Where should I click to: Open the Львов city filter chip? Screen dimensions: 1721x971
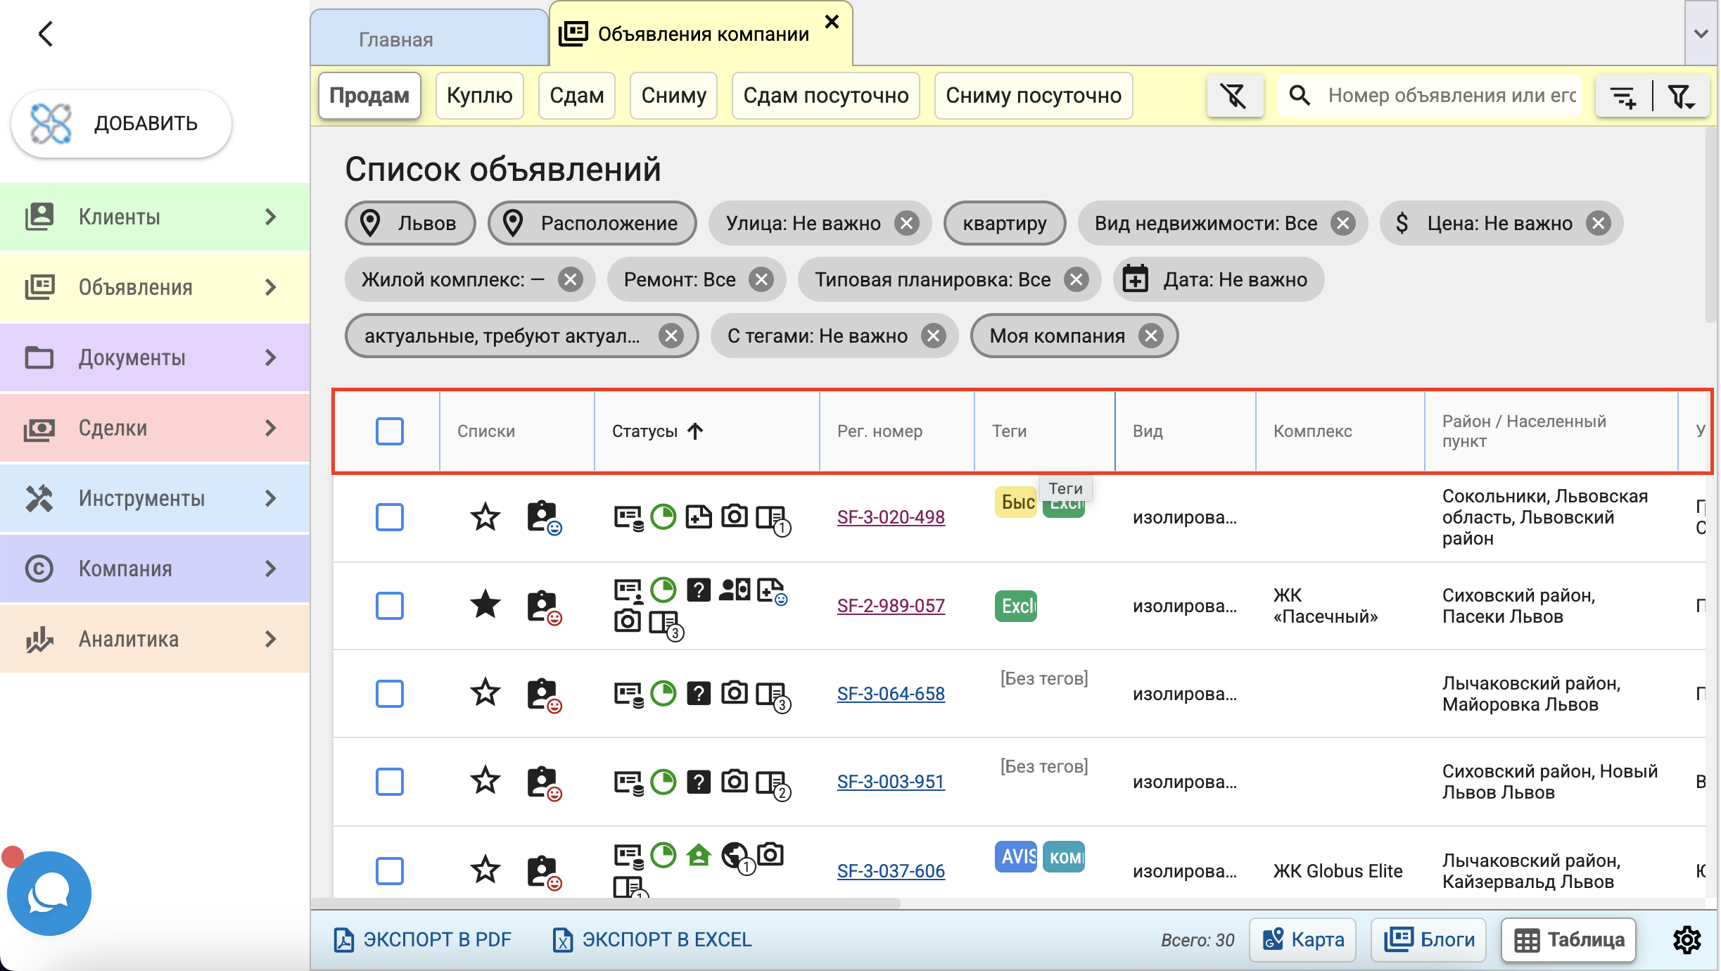[x=410, y=223]
